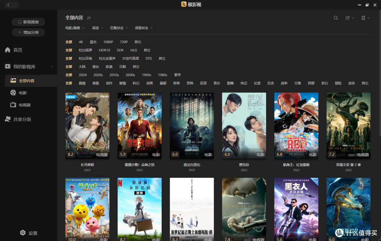
Task: Click the back navigation arrow
Action: (8, 5)
